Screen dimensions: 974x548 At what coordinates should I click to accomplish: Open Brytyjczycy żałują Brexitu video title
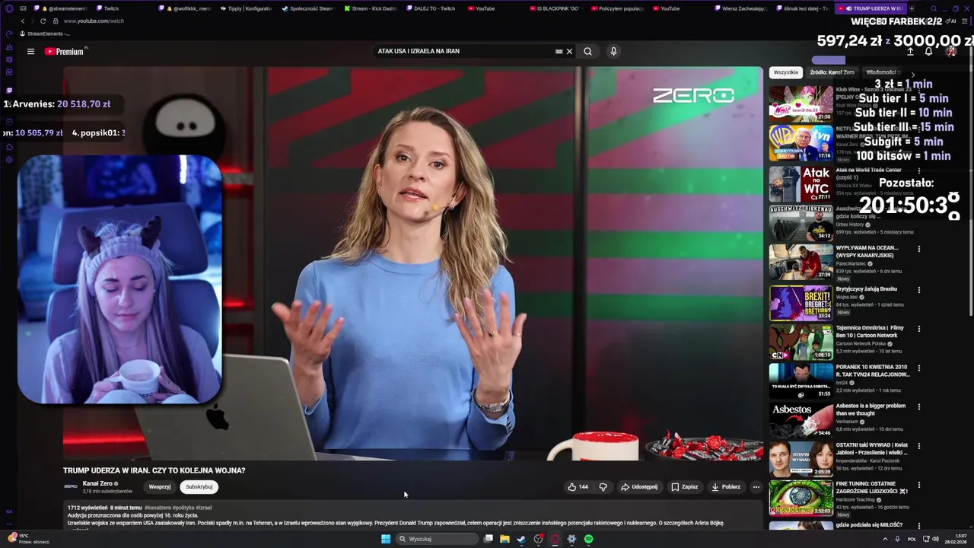coord(866,289)
